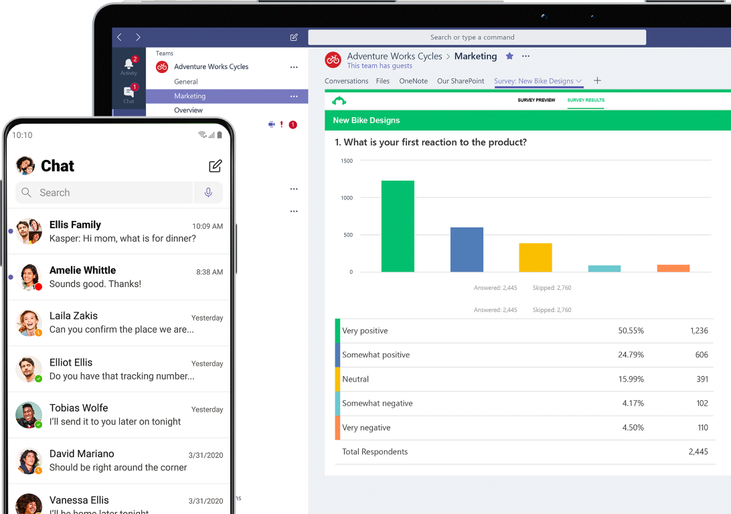Viewport: 731px width, 514px height.
Task: Add a new tab with the plus button
Action: (x=597, y=80)
